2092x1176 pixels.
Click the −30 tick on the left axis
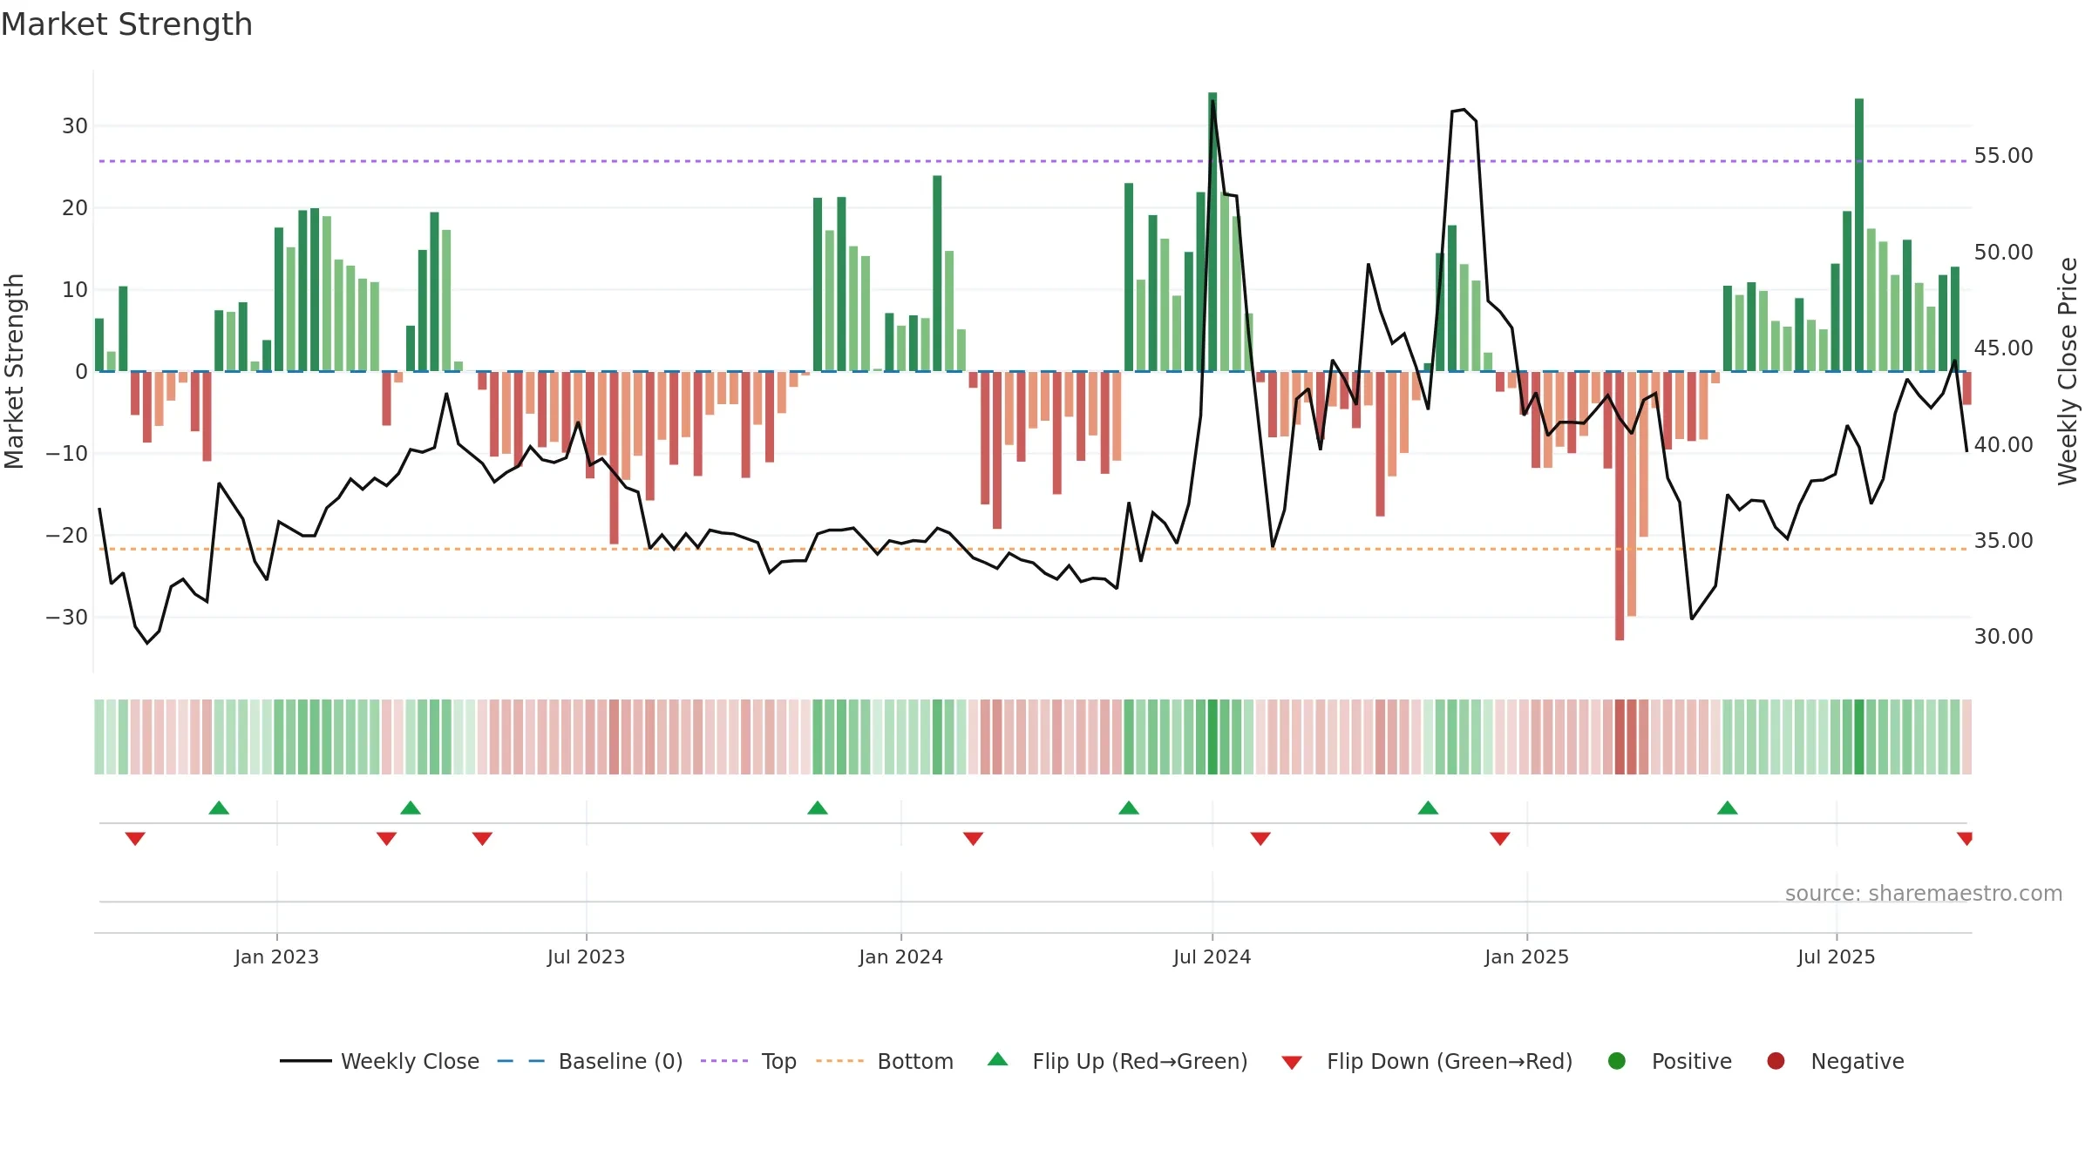tap(67, 618)
